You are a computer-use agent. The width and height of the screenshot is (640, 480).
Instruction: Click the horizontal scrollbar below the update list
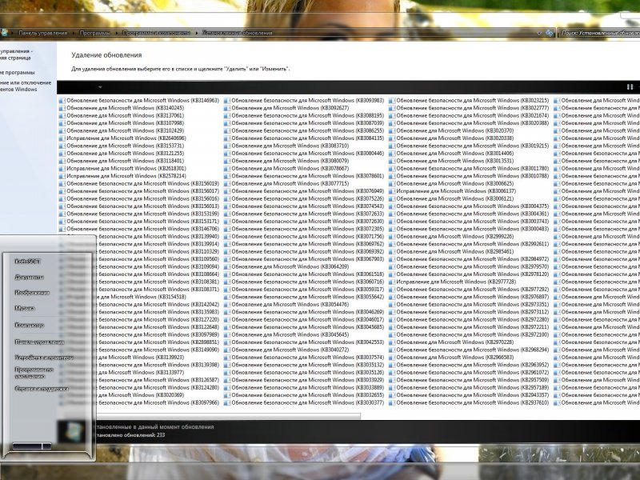[228, 416]
